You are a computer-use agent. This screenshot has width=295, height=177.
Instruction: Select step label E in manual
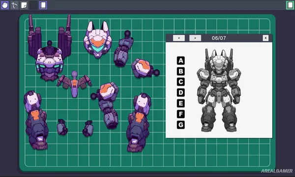coord(181,103)
